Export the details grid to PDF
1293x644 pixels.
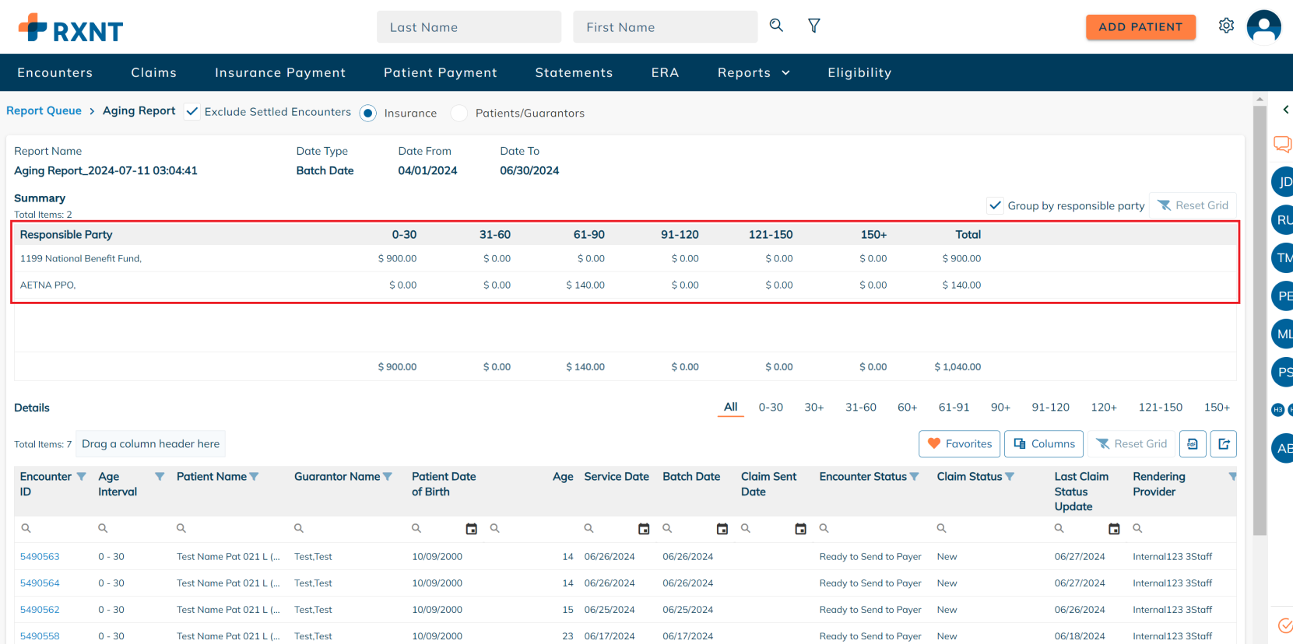point(1193,444)
